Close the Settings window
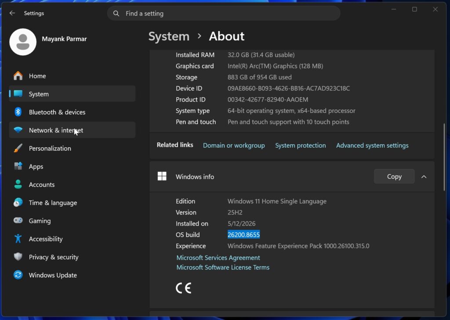Screen dimensions: 450x320 (x=435, y=10)
